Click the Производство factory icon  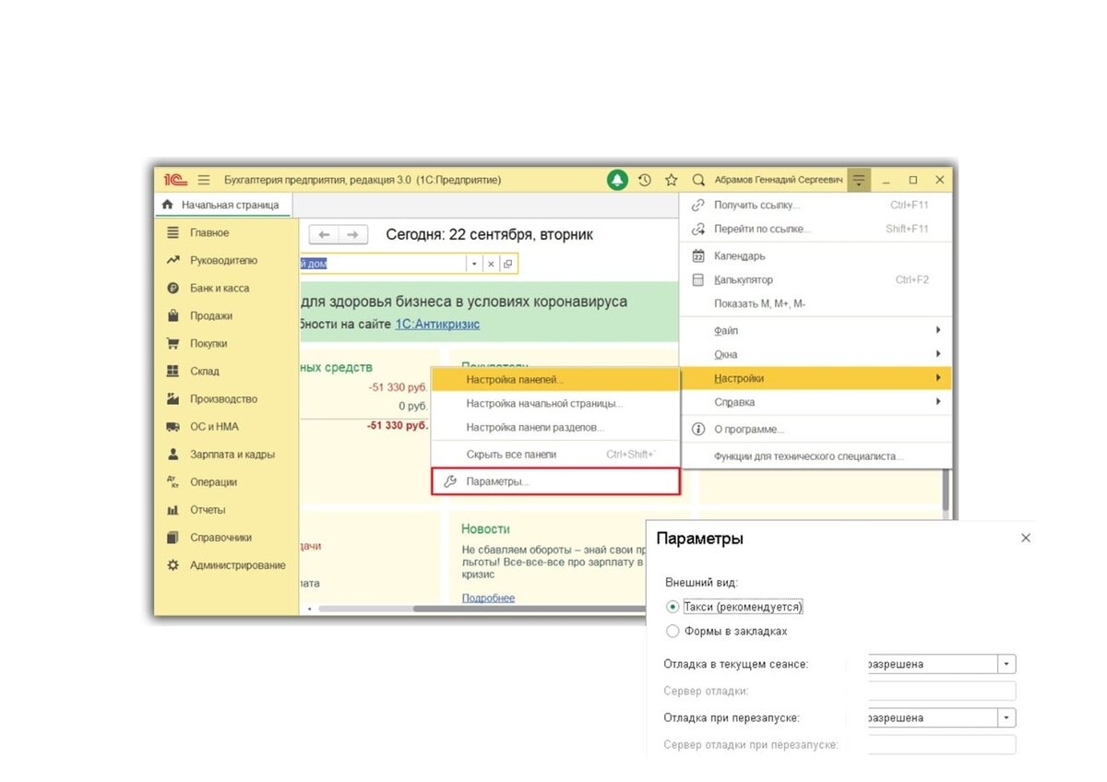[x=173, y=399]
